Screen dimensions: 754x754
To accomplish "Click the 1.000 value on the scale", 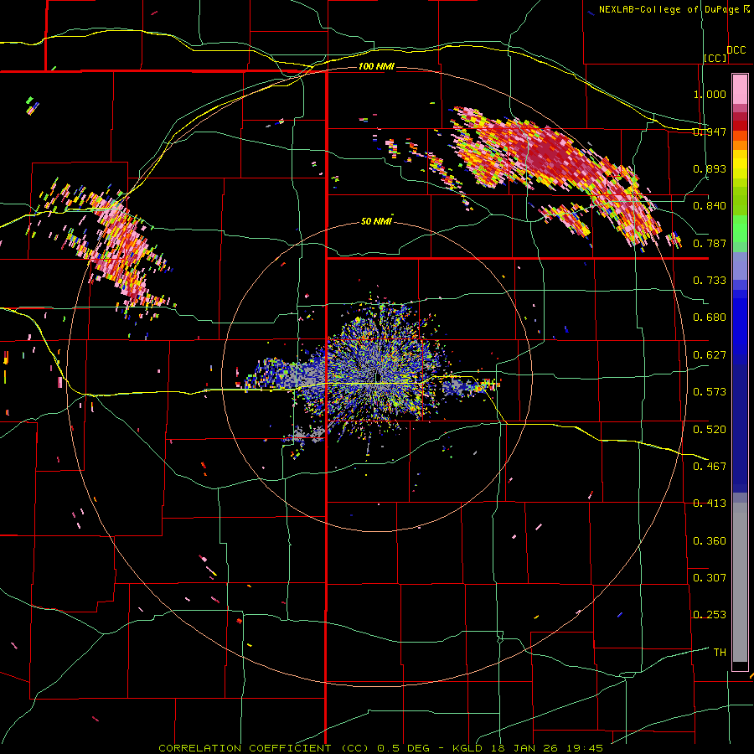I will pyautogui.click(x=710, y=94).
